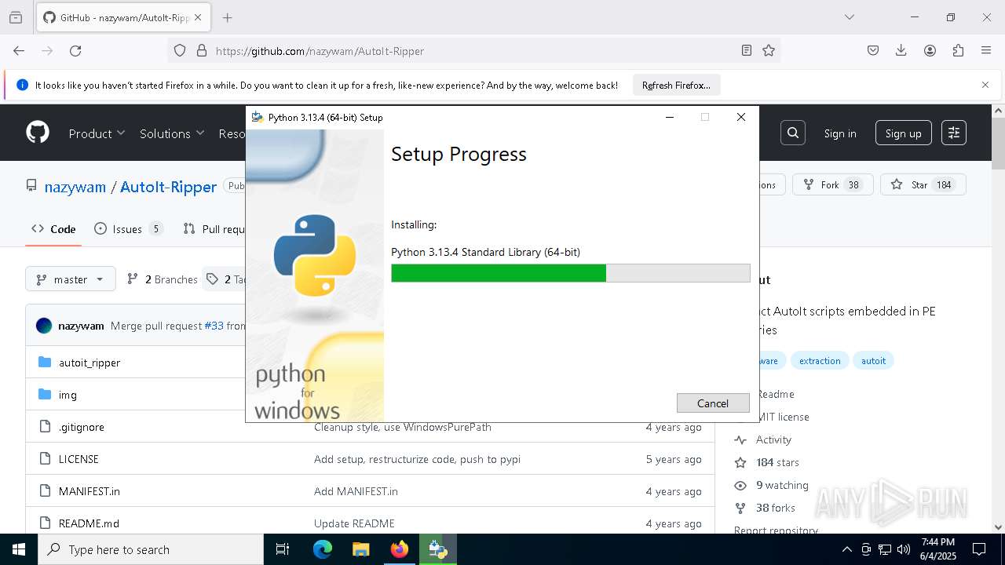Open Firefox View icon
The image size is (1005, 565).
[x=16, y=17]
